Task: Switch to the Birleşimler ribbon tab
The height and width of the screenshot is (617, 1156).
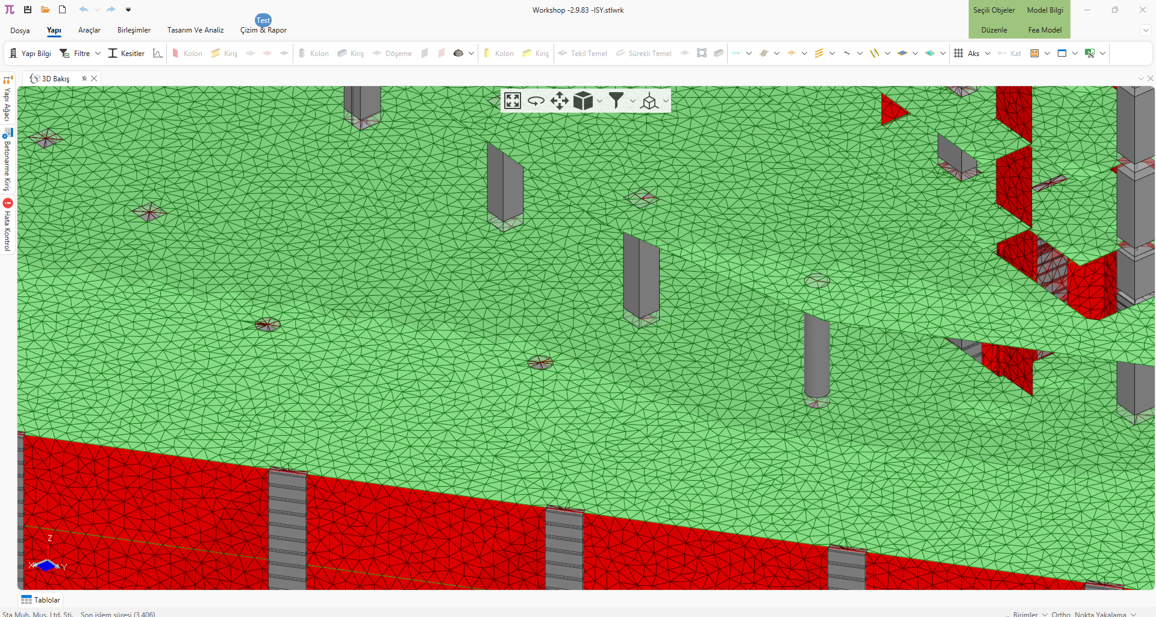Action: pos(134,30)
